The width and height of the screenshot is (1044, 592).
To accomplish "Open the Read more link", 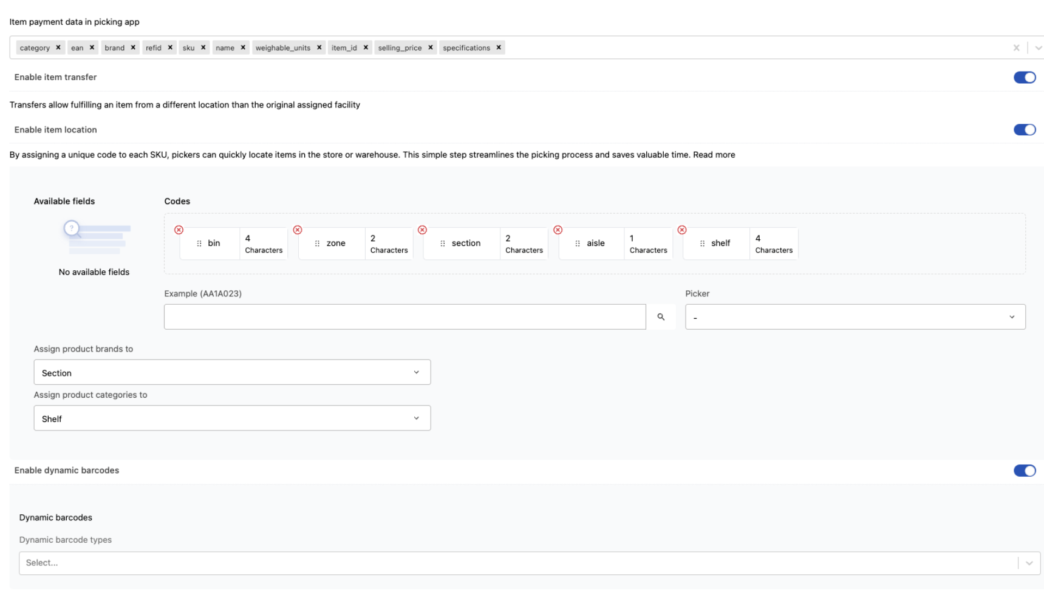I will pos(714,155).
